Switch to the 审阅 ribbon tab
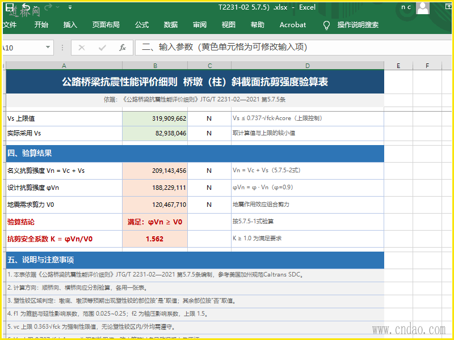454x340 pixels. tap(200, 25)
